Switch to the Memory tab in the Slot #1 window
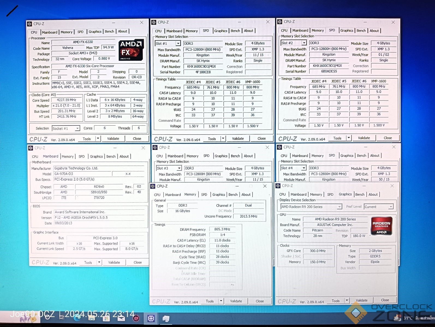435x327 pixels. pos(192,31)
